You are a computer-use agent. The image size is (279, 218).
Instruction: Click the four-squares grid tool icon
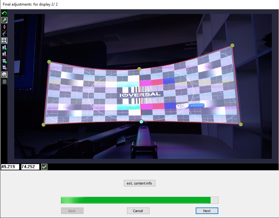pos(4,41)
